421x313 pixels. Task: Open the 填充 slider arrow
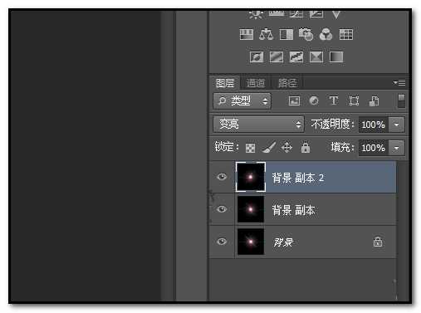pyautogui.click(x=396, y=148)
